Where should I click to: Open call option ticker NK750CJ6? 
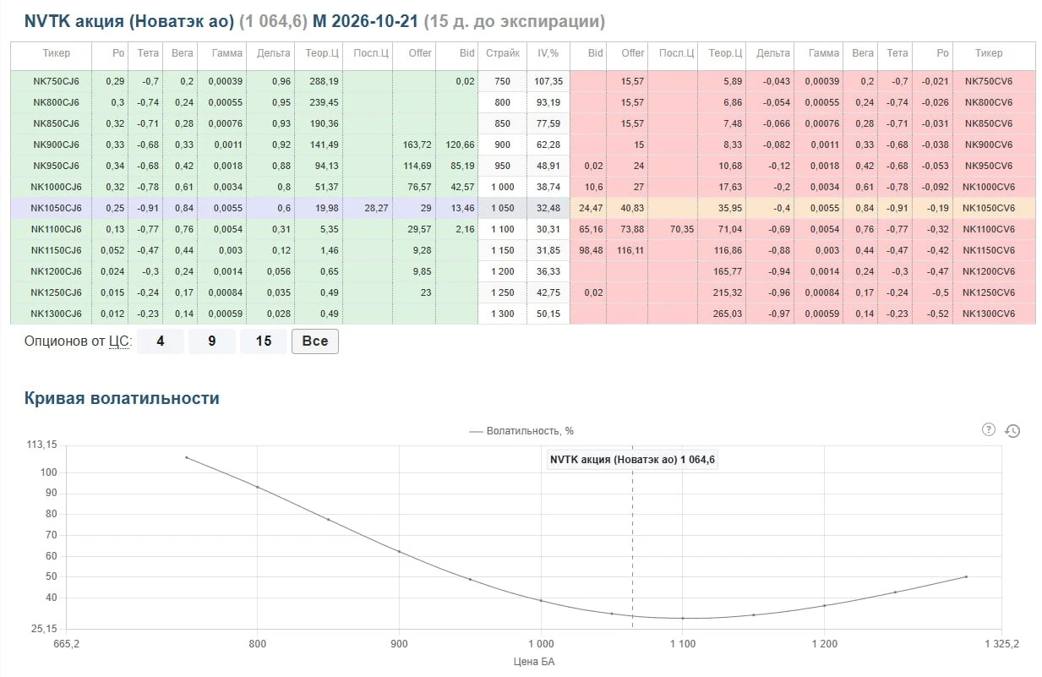point(55,81)
